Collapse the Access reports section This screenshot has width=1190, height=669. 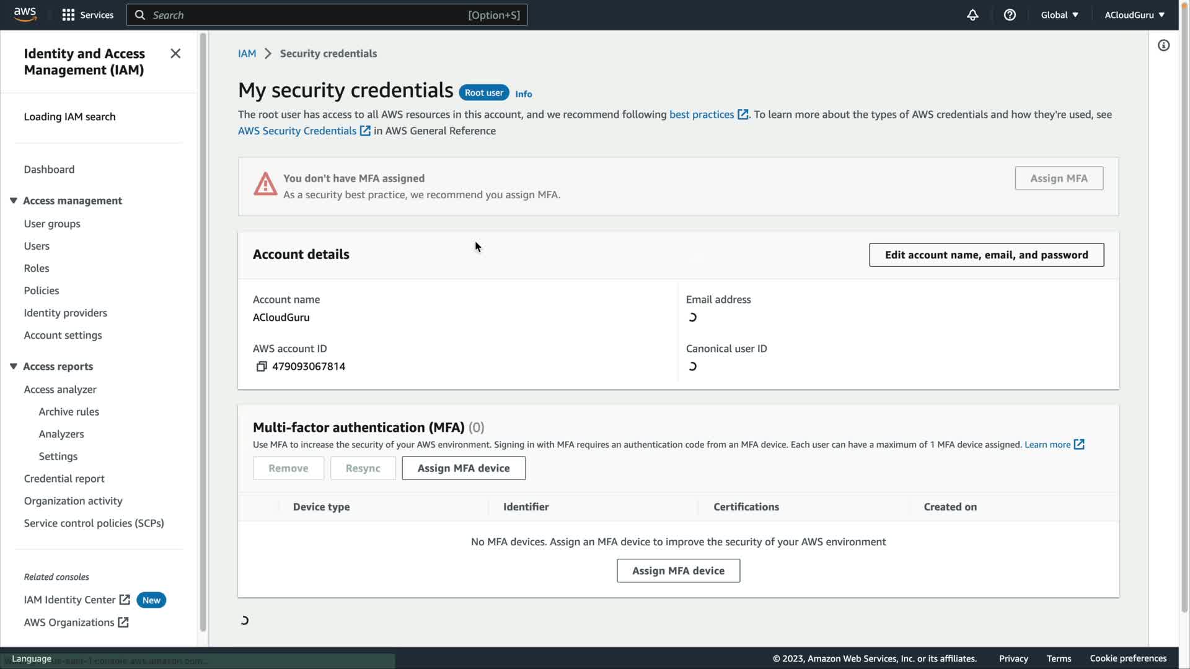14,367
